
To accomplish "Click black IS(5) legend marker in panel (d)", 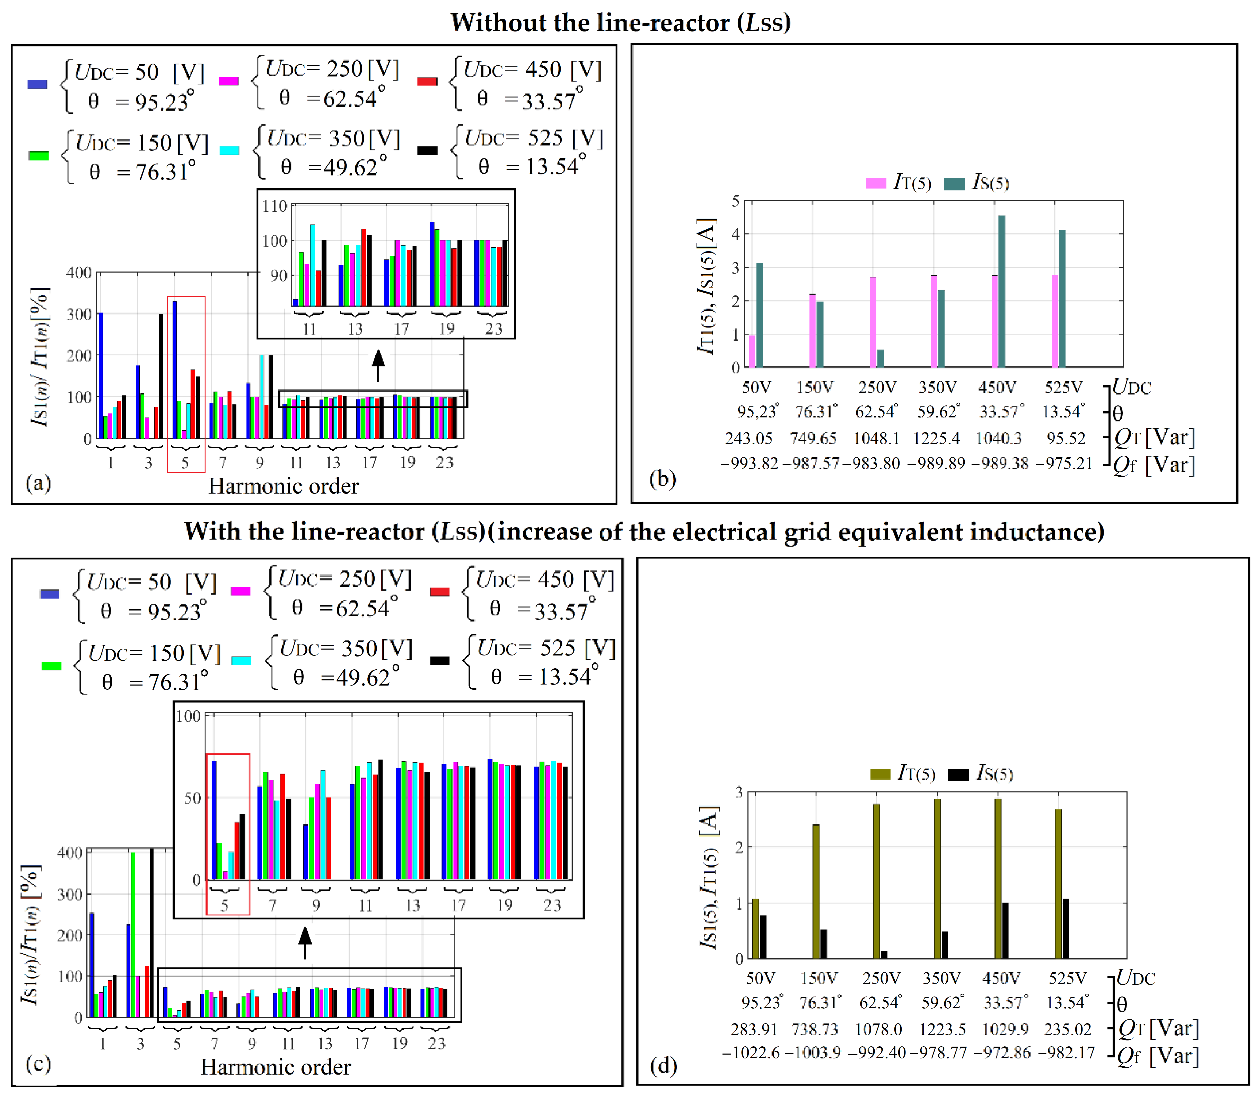I will pos(958,774).
